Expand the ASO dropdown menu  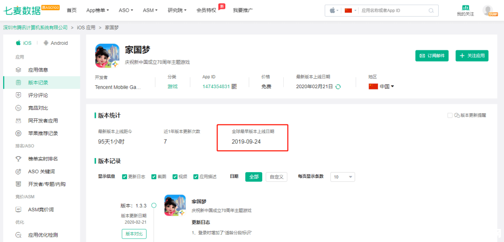[126, 10]
